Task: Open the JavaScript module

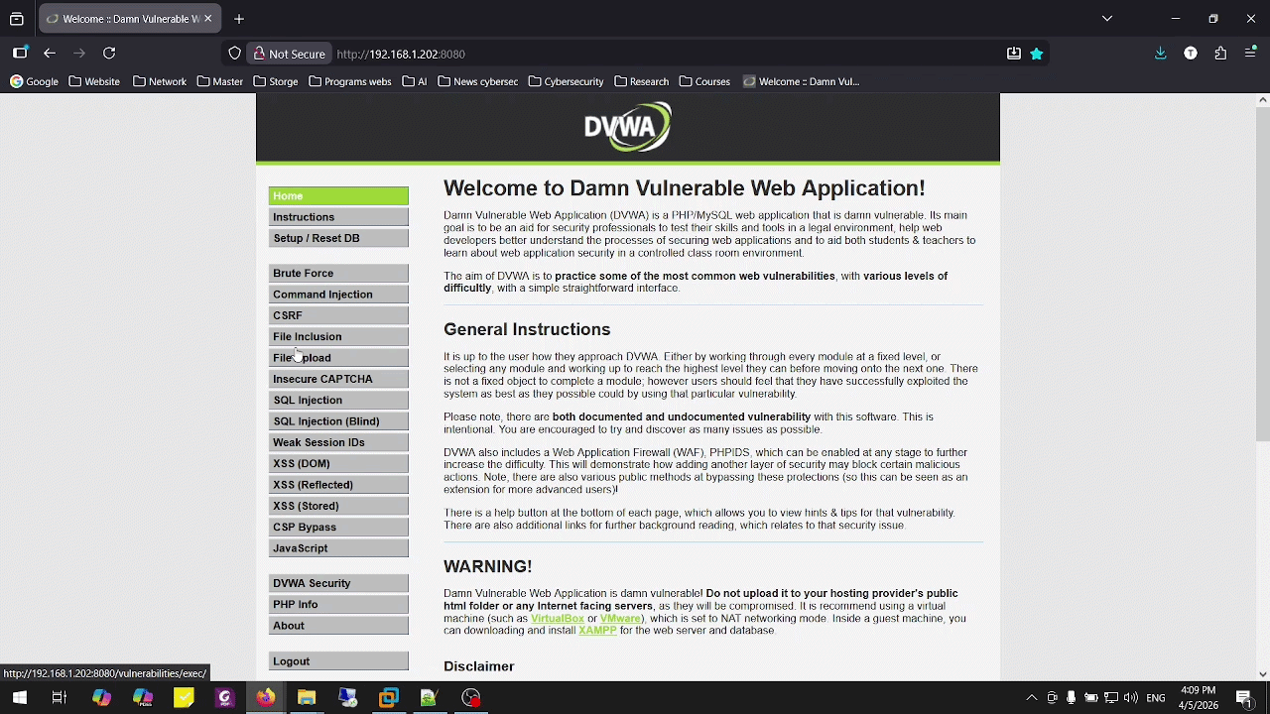Action: click(x=338, y=548)
